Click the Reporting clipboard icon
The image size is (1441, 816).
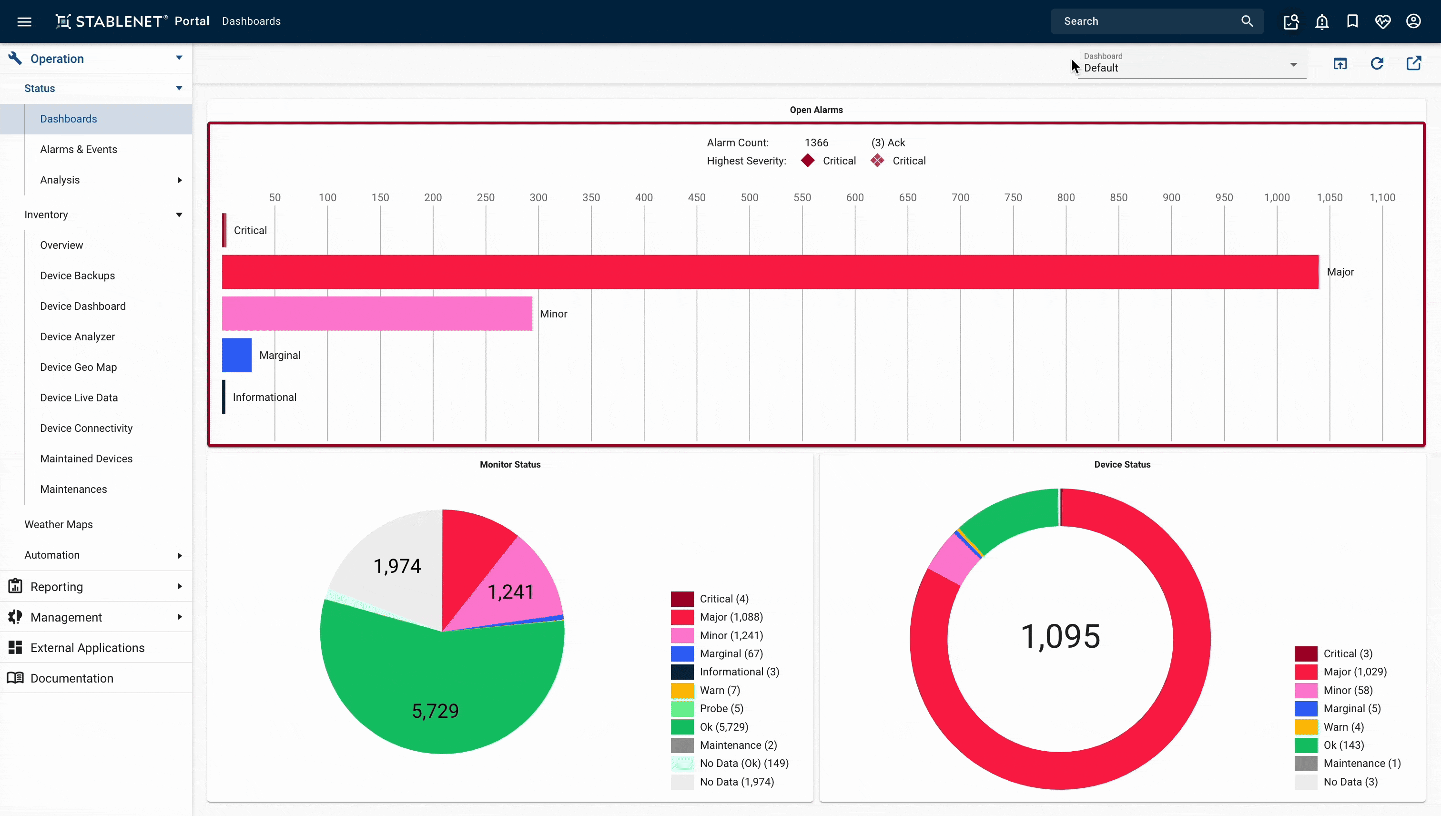click(x=15, y=586)
